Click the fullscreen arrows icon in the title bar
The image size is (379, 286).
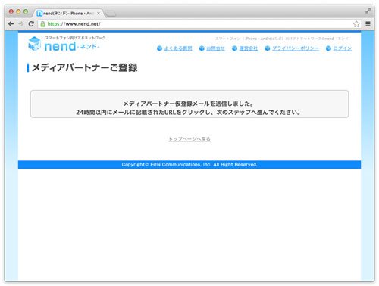coord(368,11)
